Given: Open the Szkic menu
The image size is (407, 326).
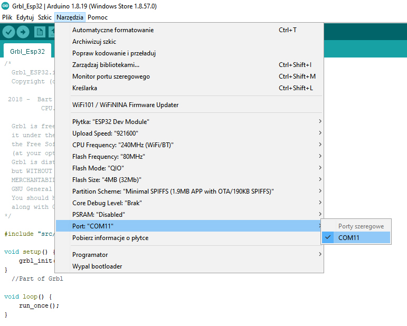Looking at the screenshot, I should pos(45,17).
